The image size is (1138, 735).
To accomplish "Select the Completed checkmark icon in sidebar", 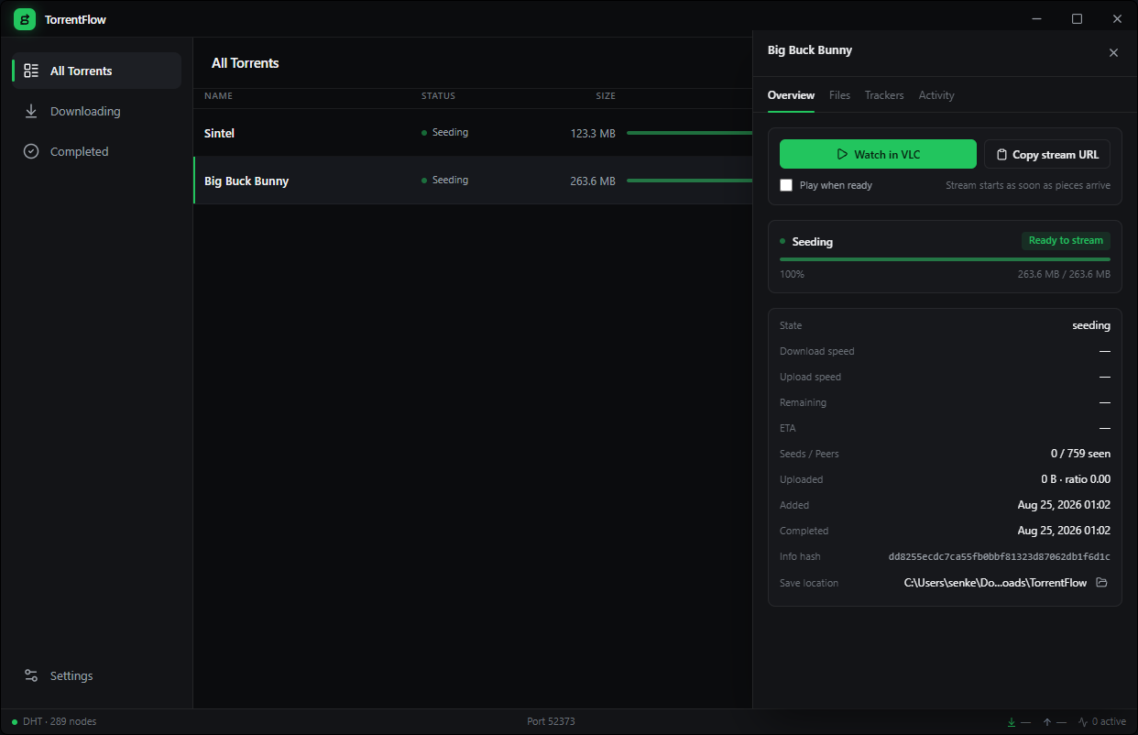I will click(31, 151).
